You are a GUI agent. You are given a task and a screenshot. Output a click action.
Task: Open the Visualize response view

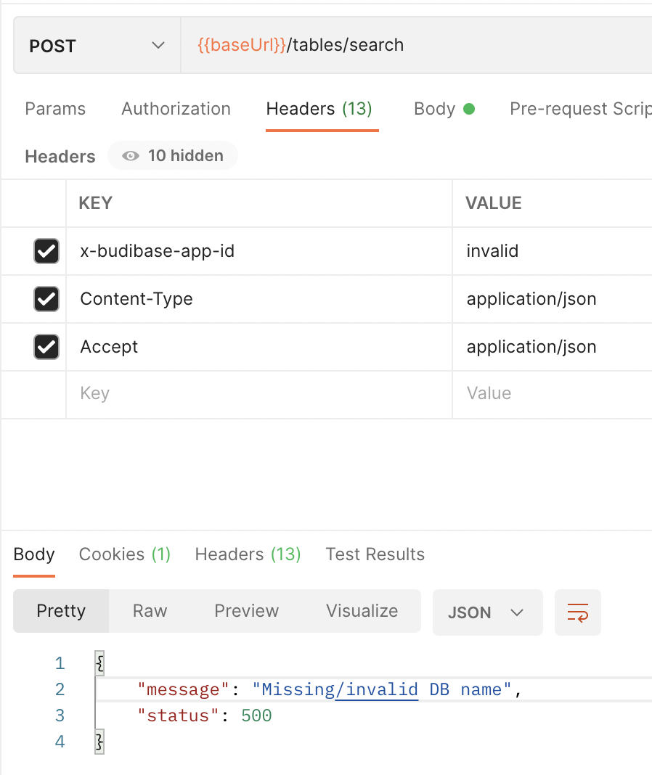tap(361, 611)
